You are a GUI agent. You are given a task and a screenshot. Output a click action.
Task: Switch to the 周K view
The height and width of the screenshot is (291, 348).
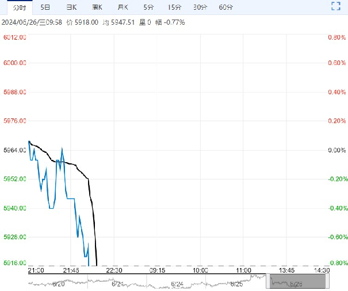click(x=97, y=7)
